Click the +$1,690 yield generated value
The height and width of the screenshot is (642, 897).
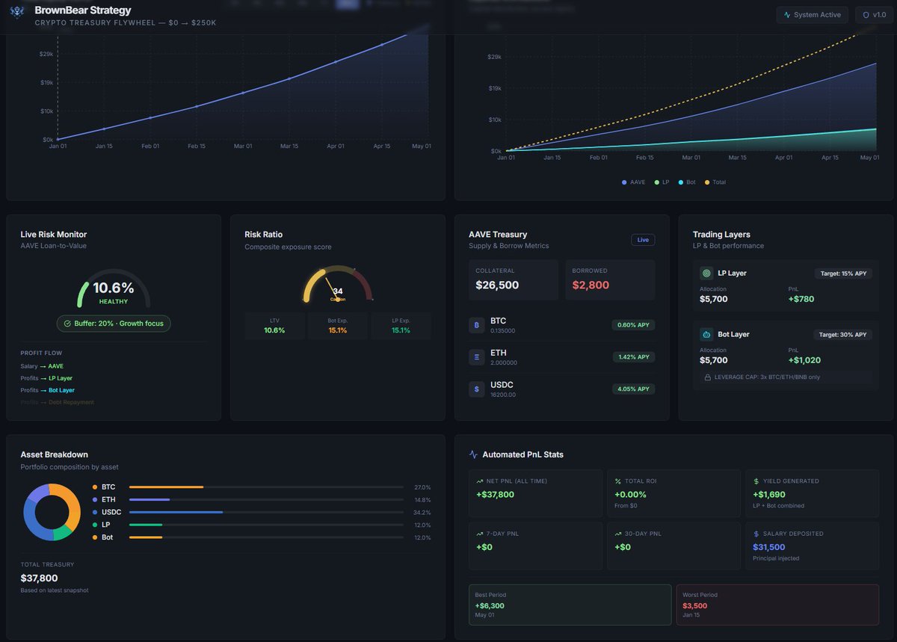(x=769, y=495)
